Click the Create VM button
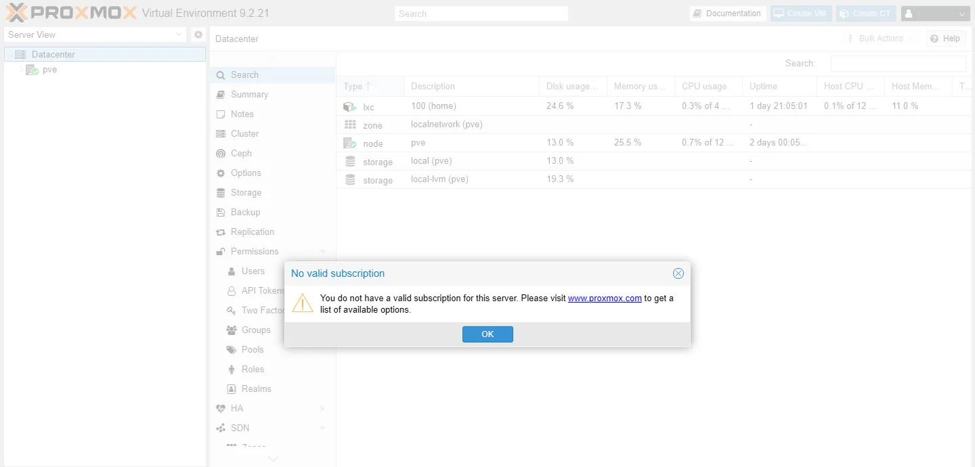Screen dimensions: 975x467 pos(801,14)
